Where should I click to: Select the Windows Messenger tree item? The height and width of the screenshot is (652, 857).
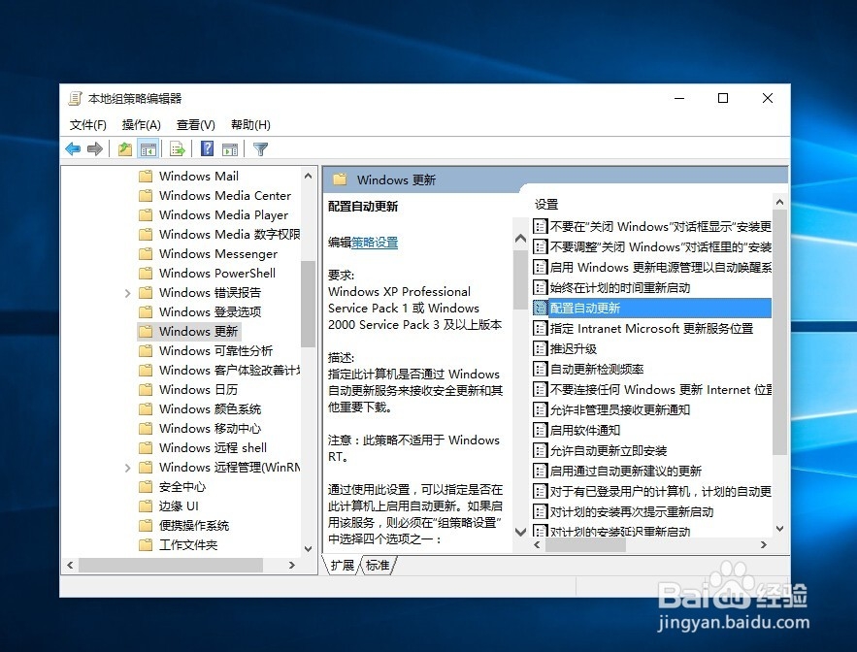tap(218, 254)
